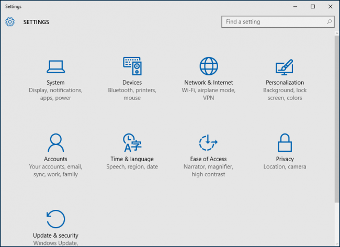Click 'Location, camera' description
340x247 pixels.
285,166
